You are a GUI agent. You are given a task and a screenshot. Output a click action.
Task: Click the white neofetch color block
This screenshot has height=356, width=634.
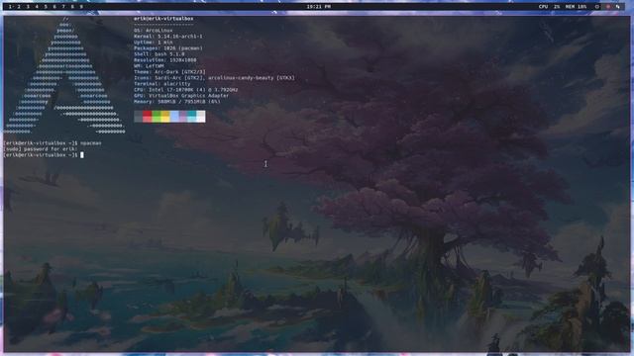click(x=201, y=117)
